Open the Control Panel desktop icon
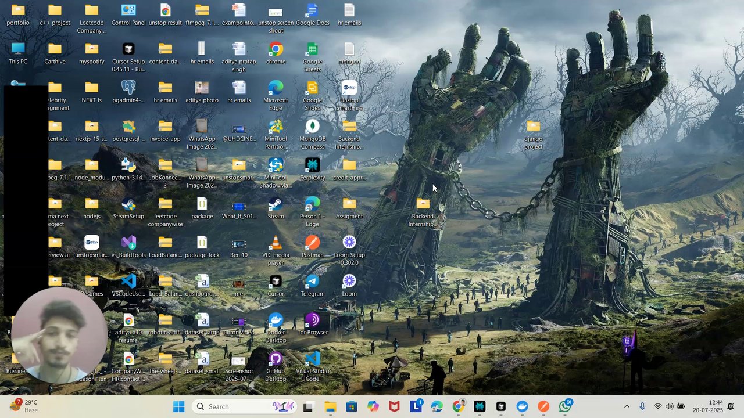744x418 pixels. tap(128, 15)
